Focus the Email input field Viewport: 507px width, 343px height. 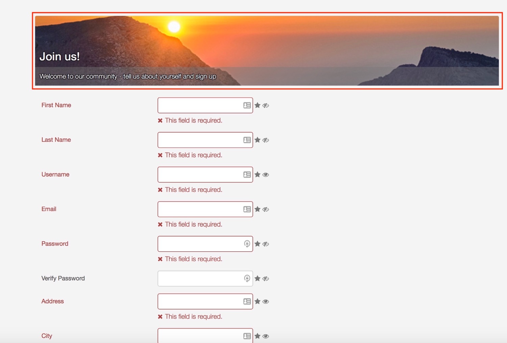[205, 209]
